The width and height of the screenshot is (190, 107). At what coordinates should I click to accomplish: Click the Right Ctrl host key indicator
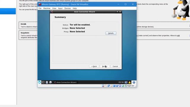(131, 86)
